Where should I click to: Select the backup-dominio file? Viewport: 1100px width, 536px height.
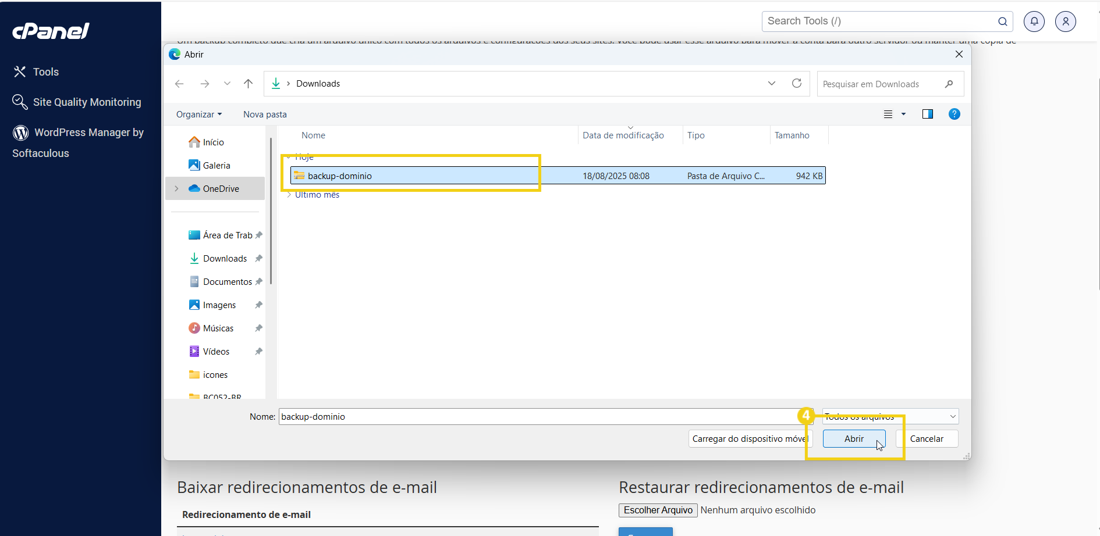[558, 176]
